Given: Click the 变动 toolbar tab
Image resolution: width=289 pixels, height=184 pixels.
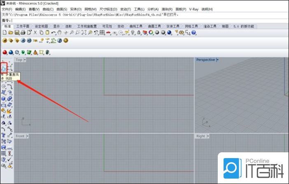Looking at the screenshot, I should click(121, 26).
